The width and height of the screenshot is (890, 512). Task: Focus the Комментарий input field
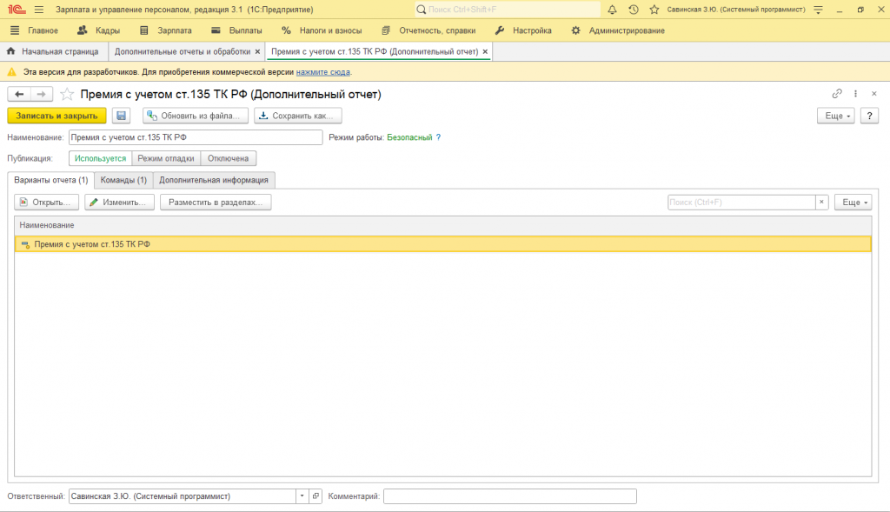point(509,496)
